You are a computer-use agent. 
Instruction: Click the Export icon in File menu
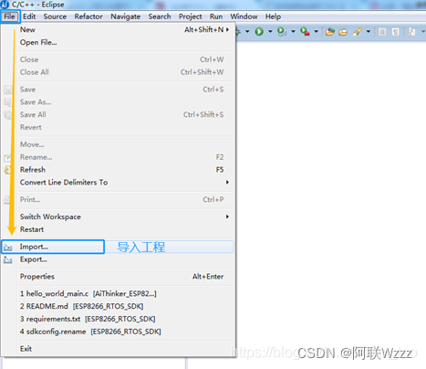coord(8,259)
